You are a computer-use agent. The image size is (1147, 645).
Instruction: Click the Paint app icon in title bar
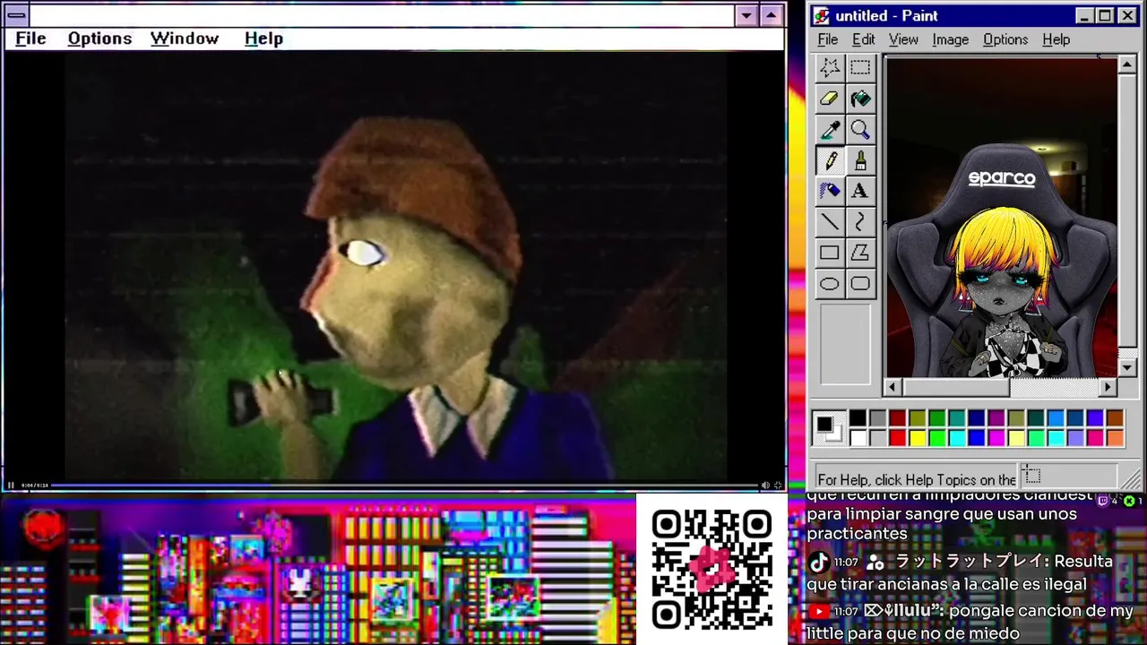point(822,15)
